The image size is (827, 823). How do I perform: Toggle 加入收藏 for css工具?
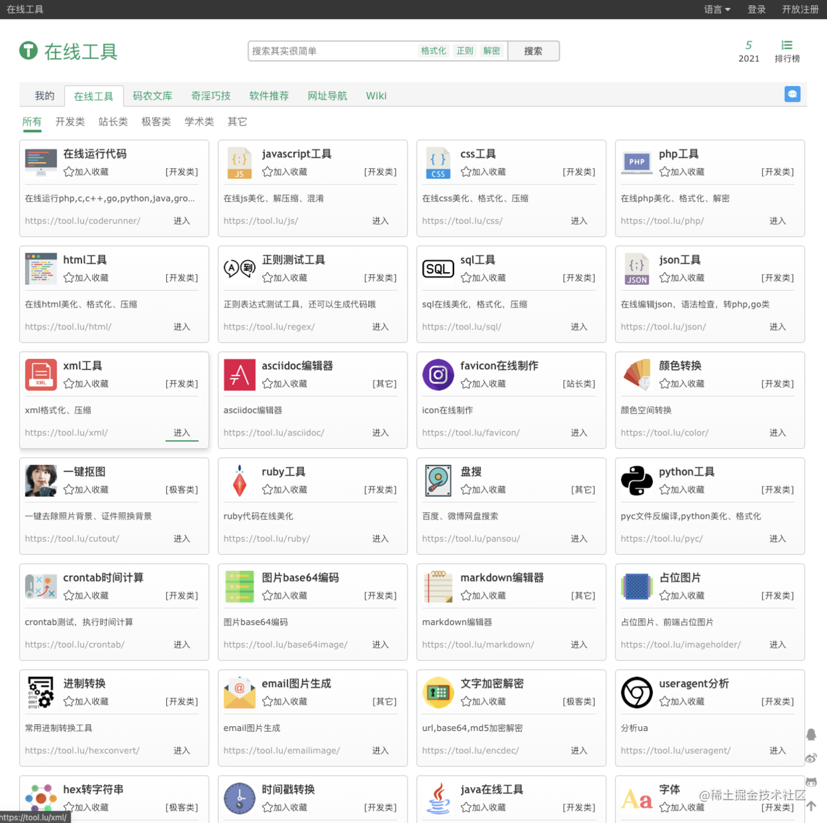484,172
